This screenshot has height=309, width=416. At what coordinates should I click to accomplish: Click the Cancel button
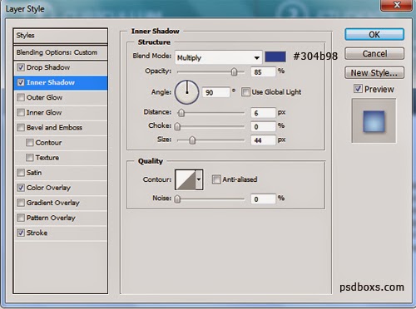374,53
